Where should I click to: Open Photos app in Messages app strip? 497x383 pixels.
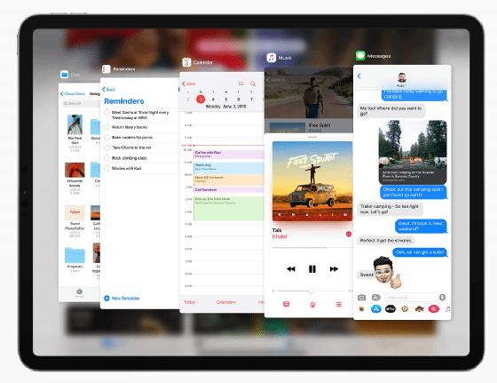361,308
